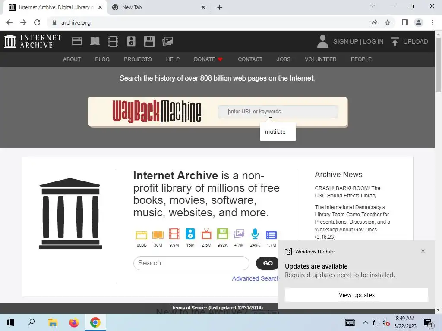Open the CONTACT menu item

(250, 59)
